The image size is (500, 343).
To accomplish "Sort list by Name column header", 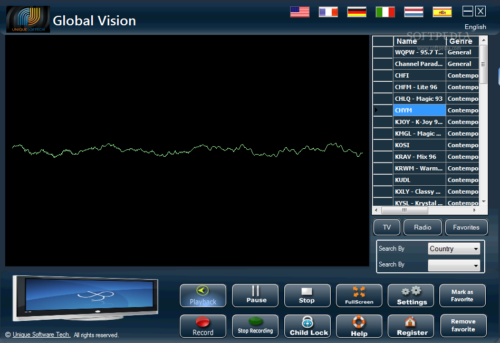I will [419, 41].
